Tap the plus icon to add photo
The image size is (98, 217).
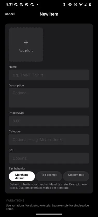pyautogui.click(x=26, y=42)
